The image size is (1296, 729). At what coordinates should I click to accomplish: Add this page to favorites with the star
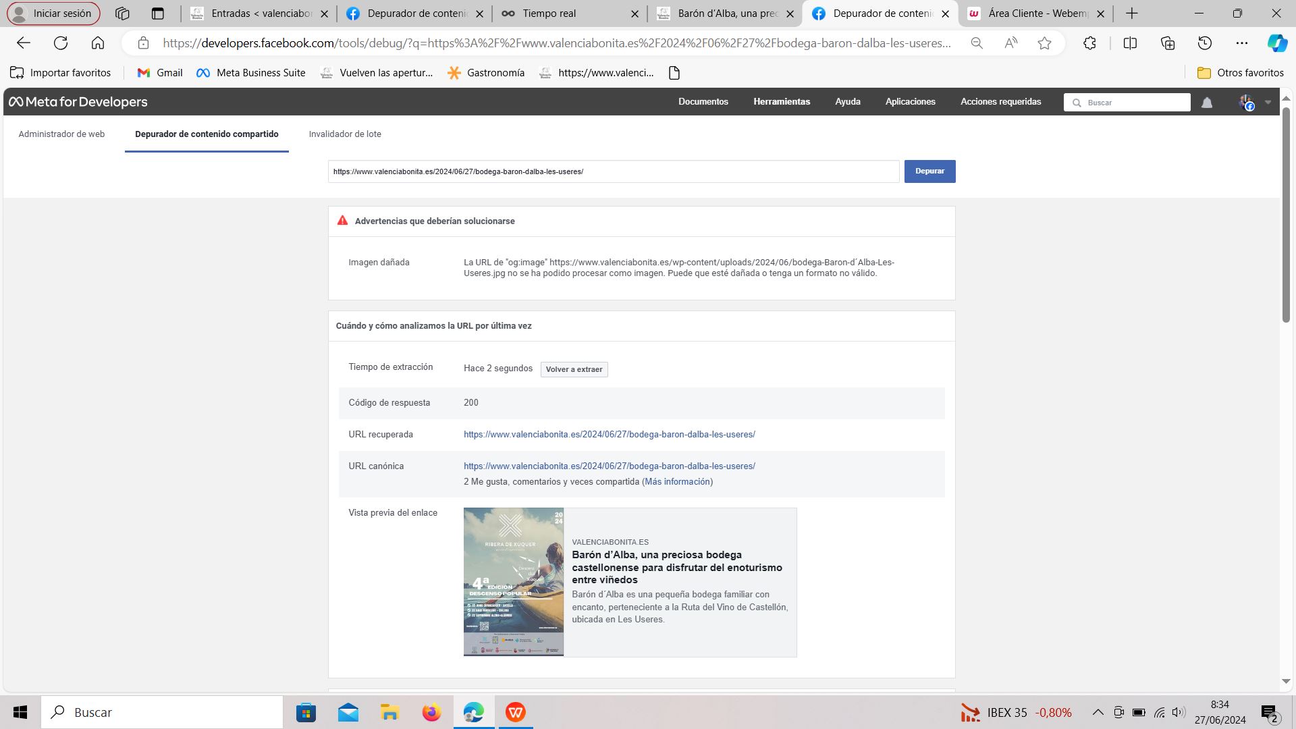[1045, 43]
